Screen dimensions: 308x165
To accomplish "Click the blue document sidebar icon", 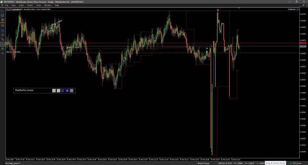I will (3, 35).
